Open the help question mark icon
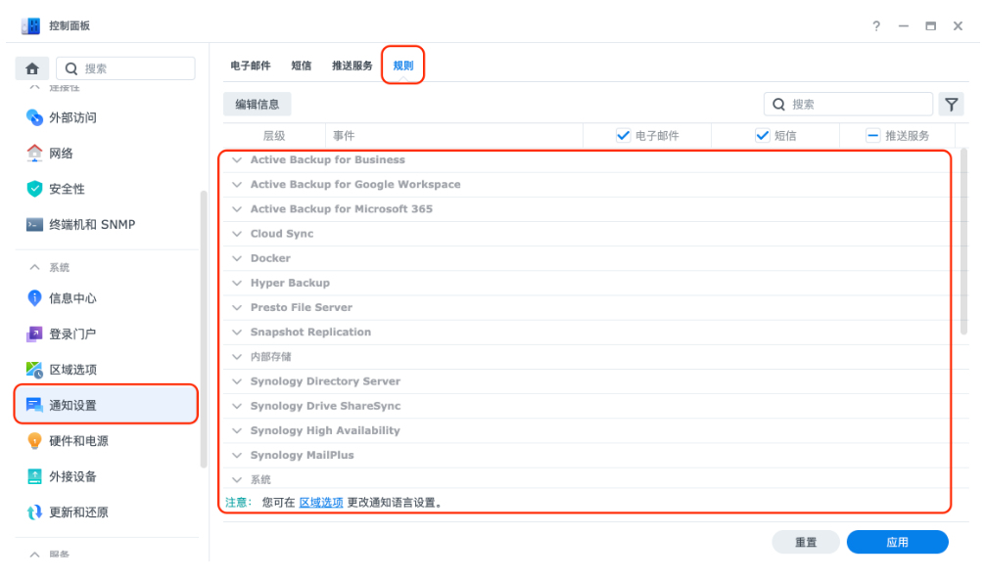This screenshot has height=579, width=984. click(876, 25)
